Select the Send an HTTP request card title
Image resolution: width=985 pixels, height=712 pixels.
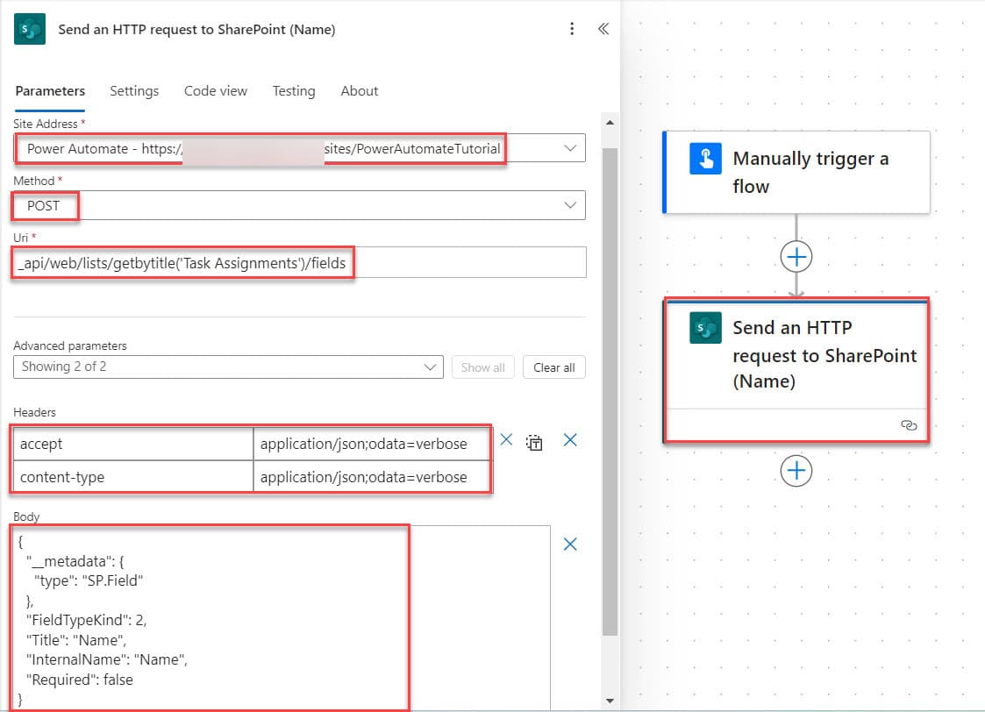point(824,354)
